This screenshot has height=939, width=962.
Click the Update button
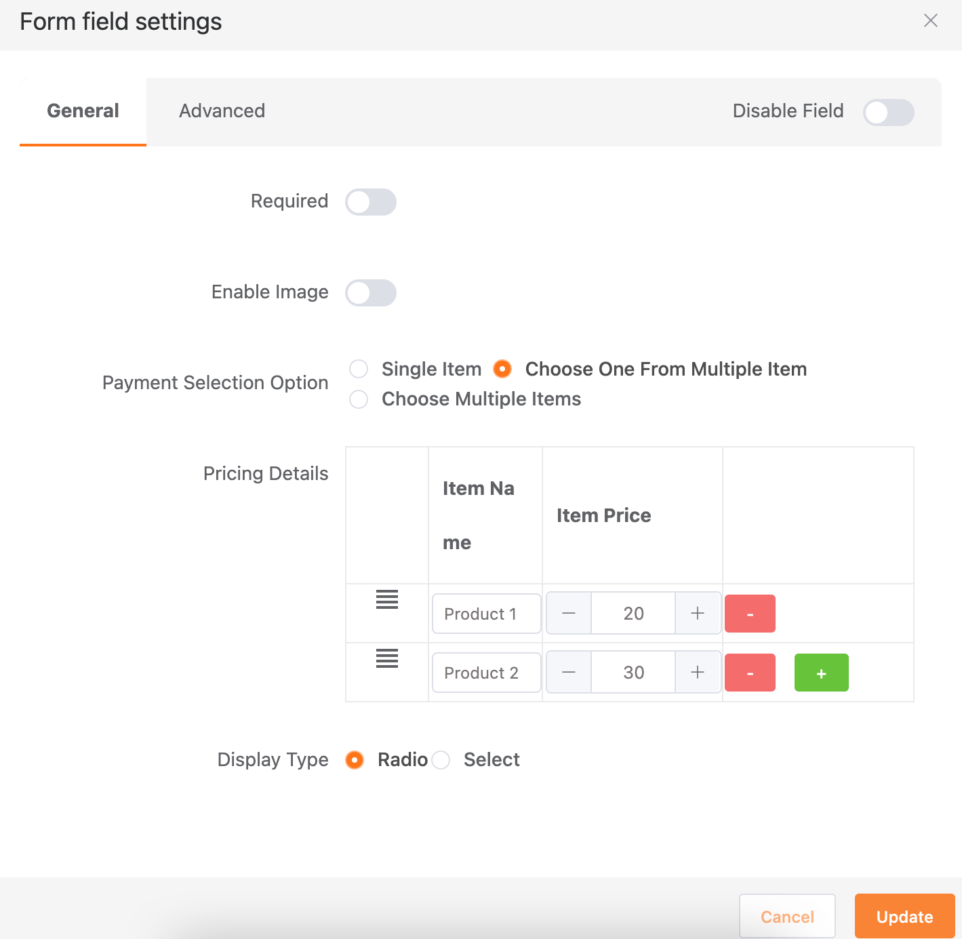point(904,916)
